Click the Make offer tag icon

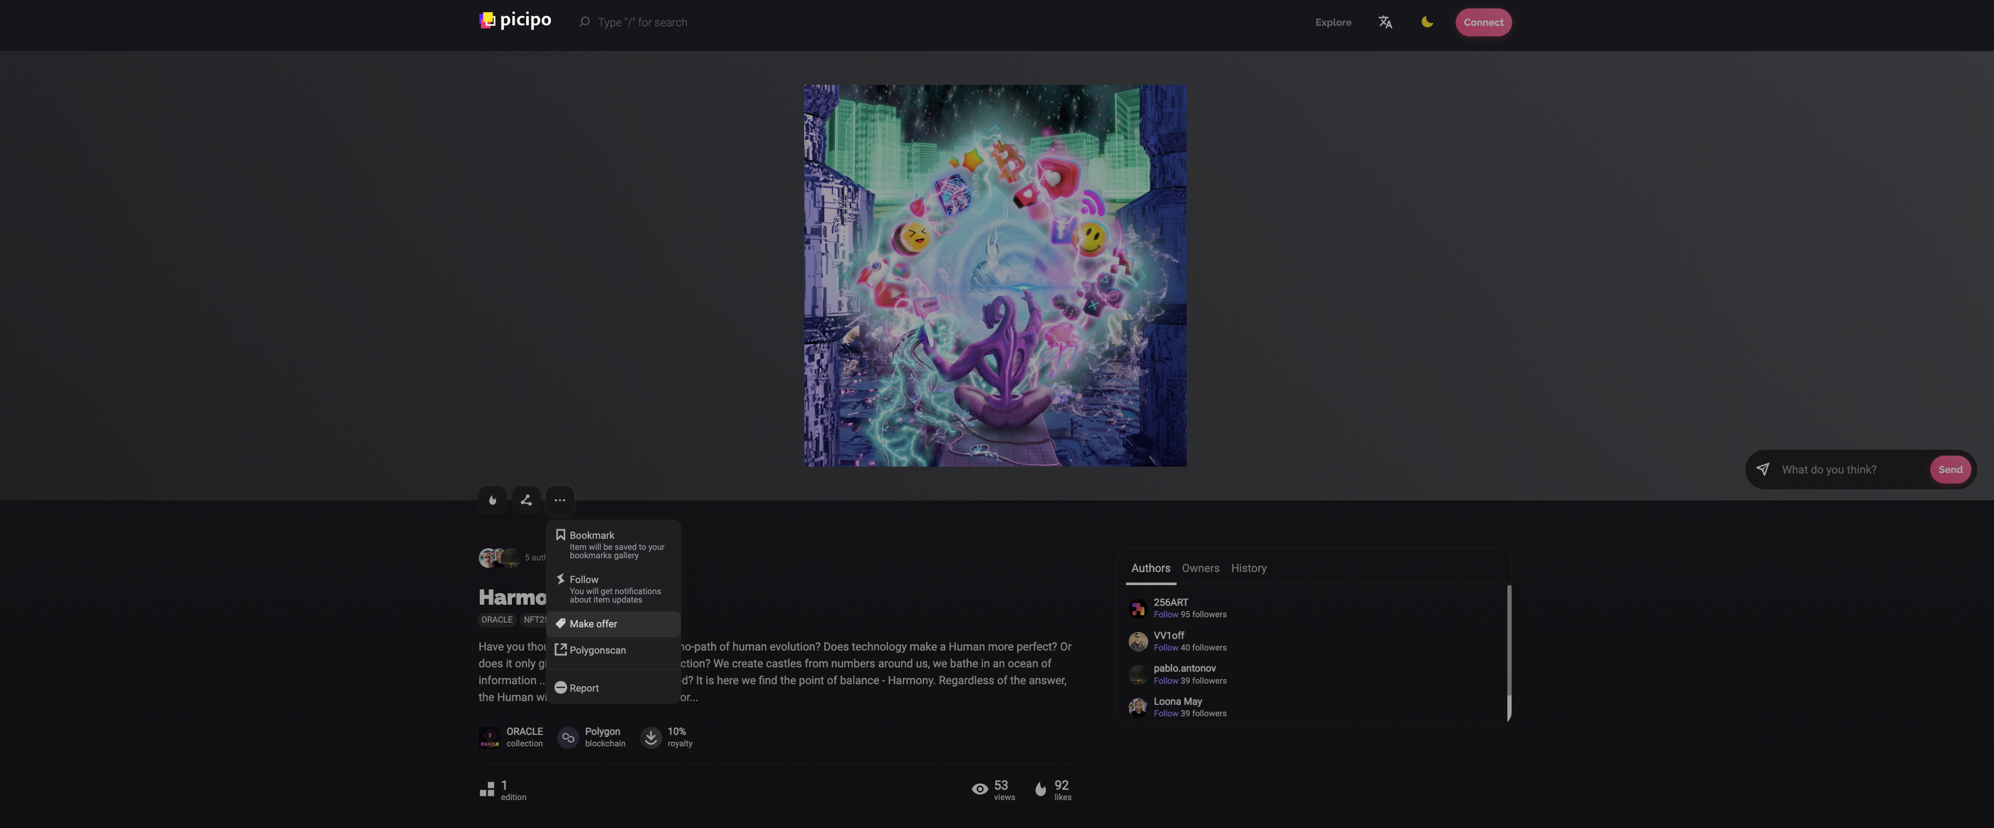pos(560,623)
